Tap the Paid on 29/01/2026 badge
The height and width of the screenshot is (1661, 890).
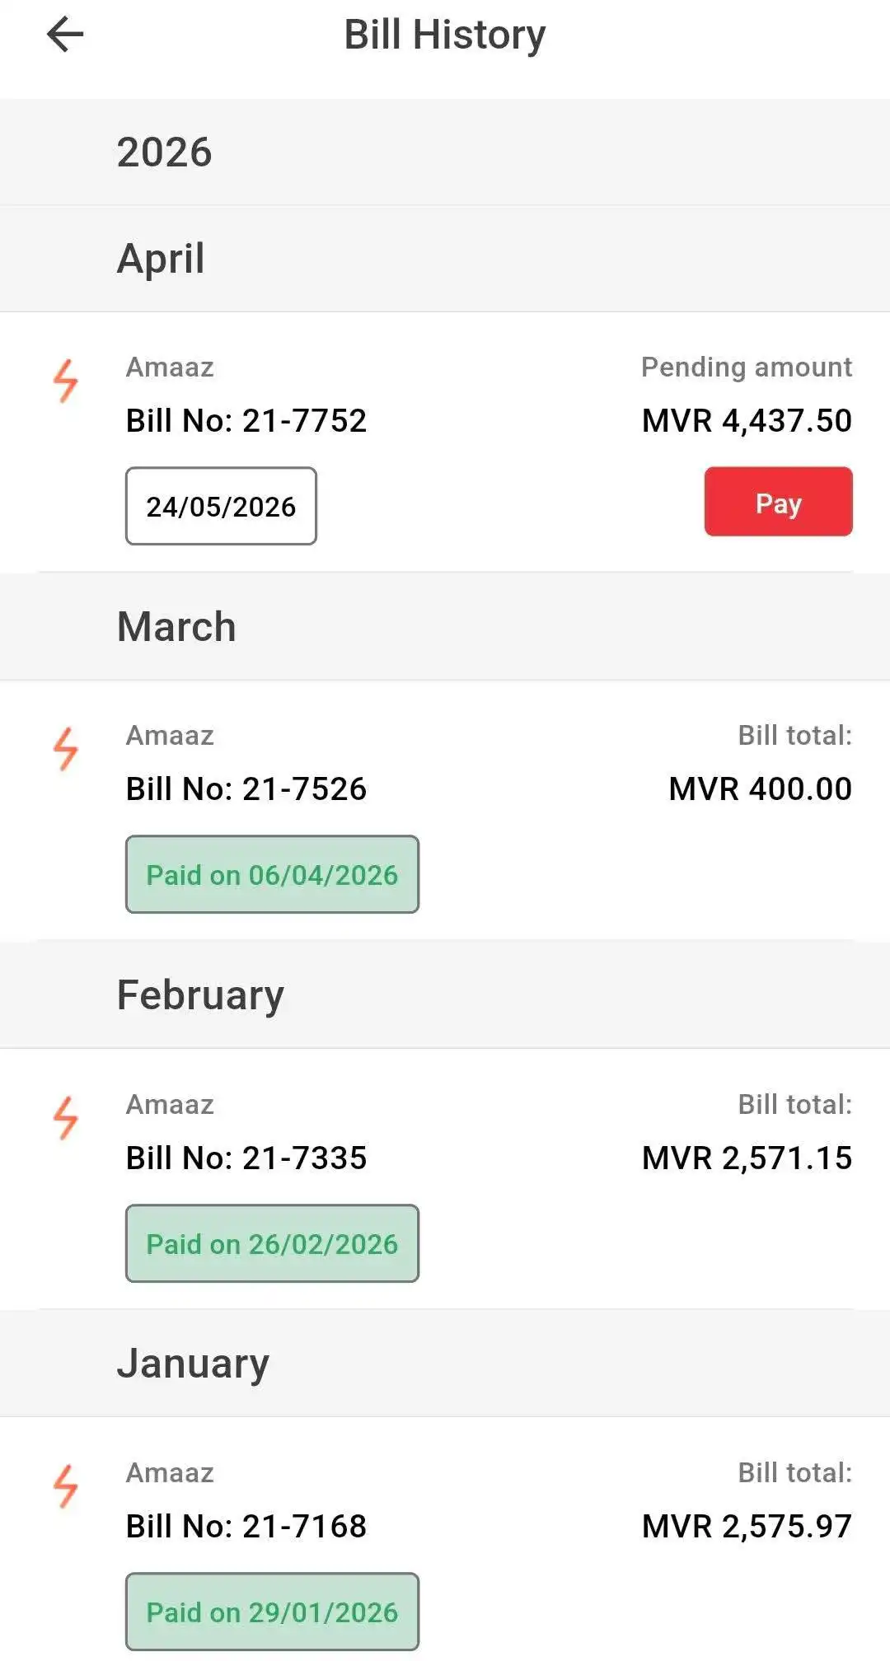point(272,1612)
